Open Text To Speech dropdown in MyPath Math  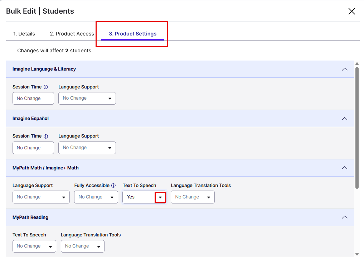click(x=160, y=197)
